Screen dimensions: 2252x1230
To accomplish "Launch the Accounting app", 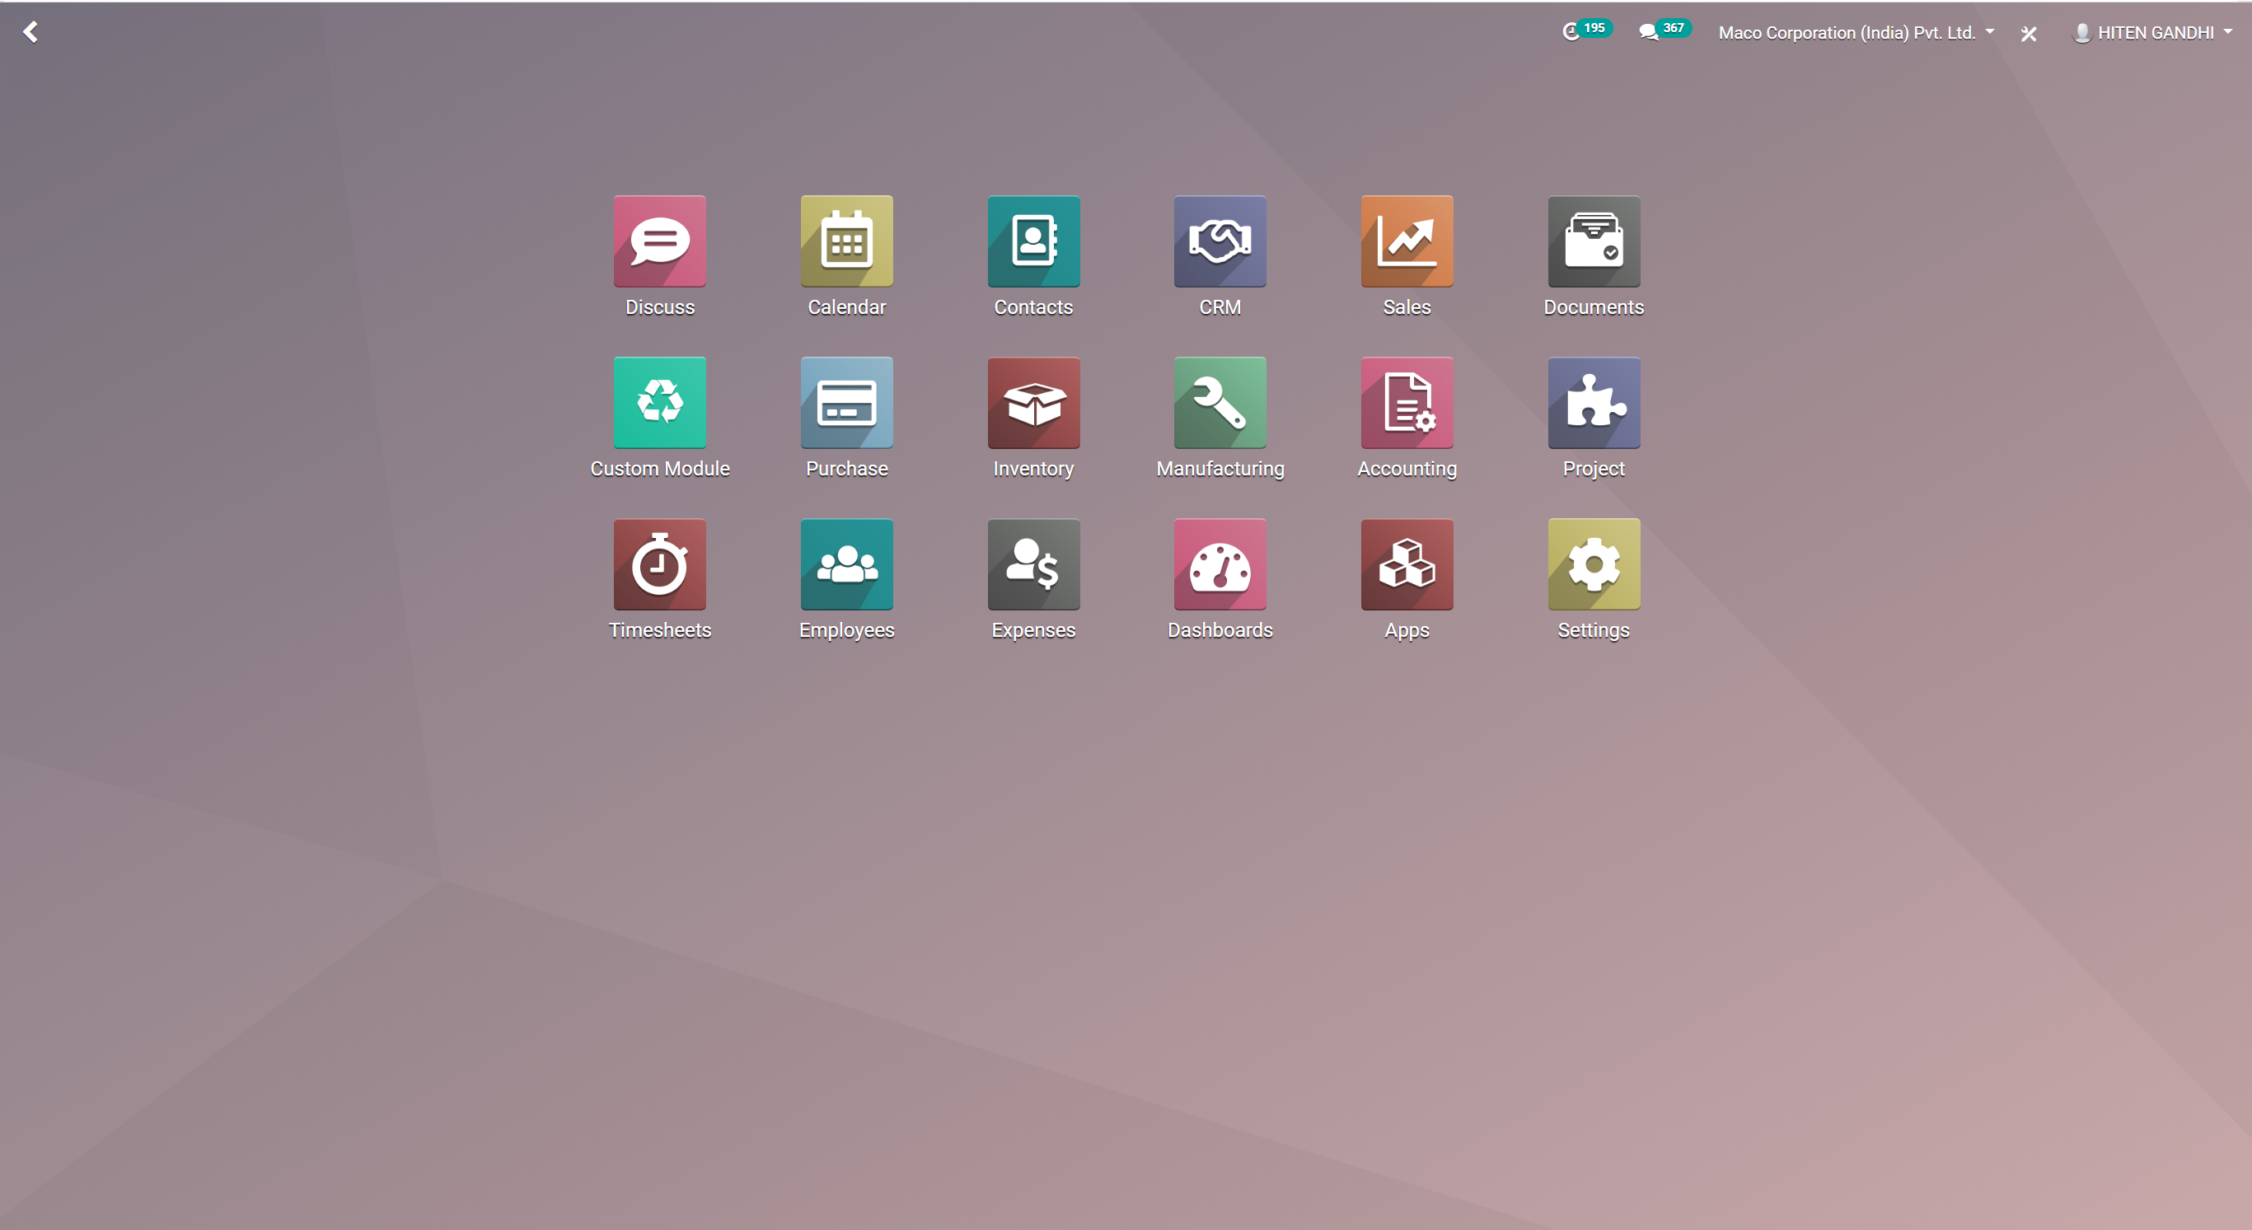I will 1407,403.
